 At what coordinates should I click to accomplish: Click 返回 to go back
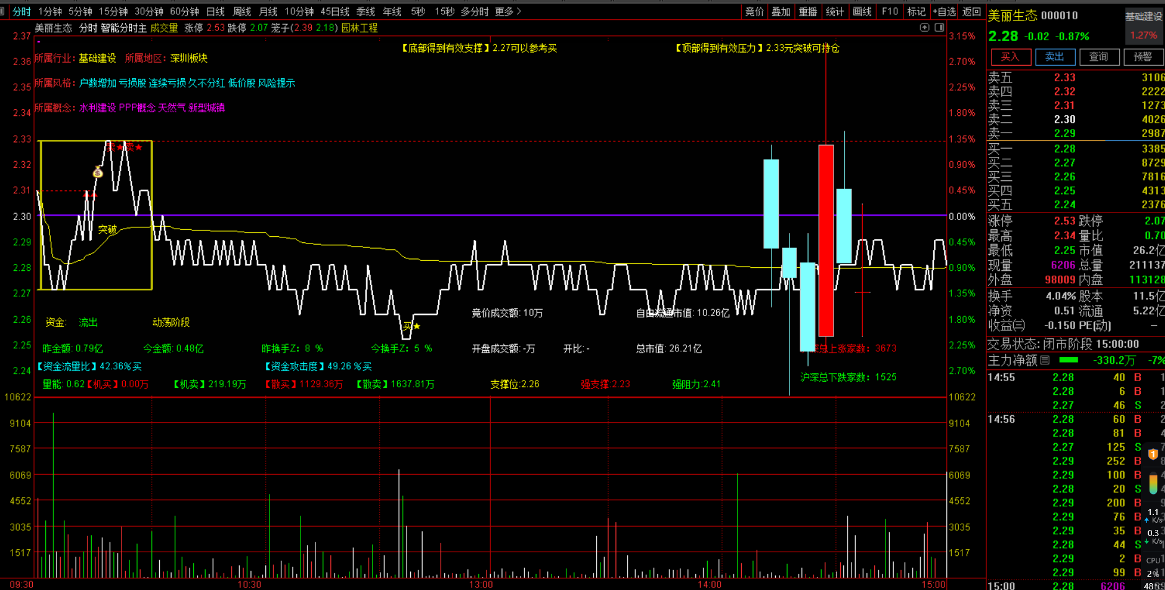972,11
